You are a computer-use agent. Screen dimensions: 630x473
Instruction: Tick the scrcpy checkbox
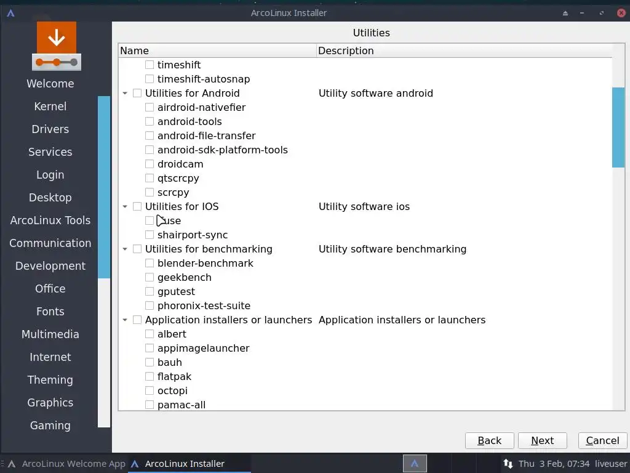(150, 192)
